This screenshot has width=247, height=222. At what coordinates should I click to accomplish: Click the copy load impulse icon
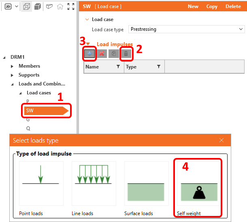click(x=114, y=53)
